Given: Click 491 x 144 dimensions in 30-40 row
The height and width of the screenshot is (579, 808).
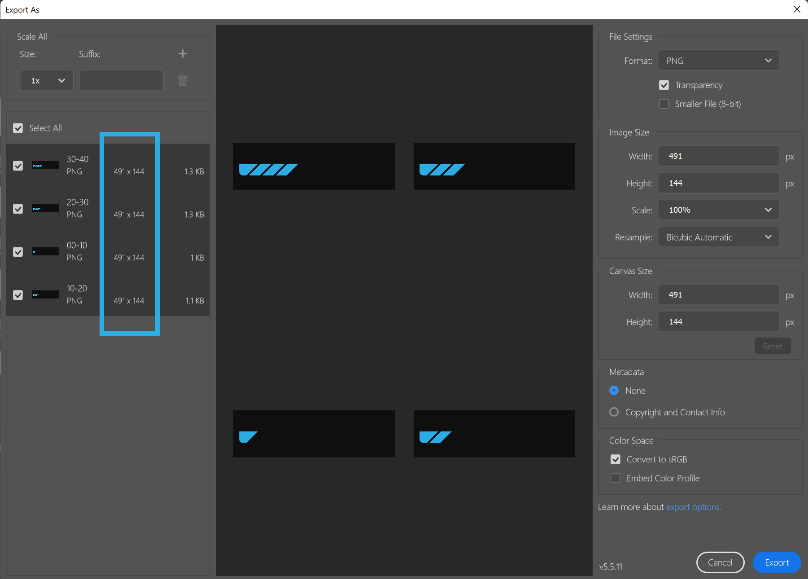Looking at the screenshot, I should [129, 171].
